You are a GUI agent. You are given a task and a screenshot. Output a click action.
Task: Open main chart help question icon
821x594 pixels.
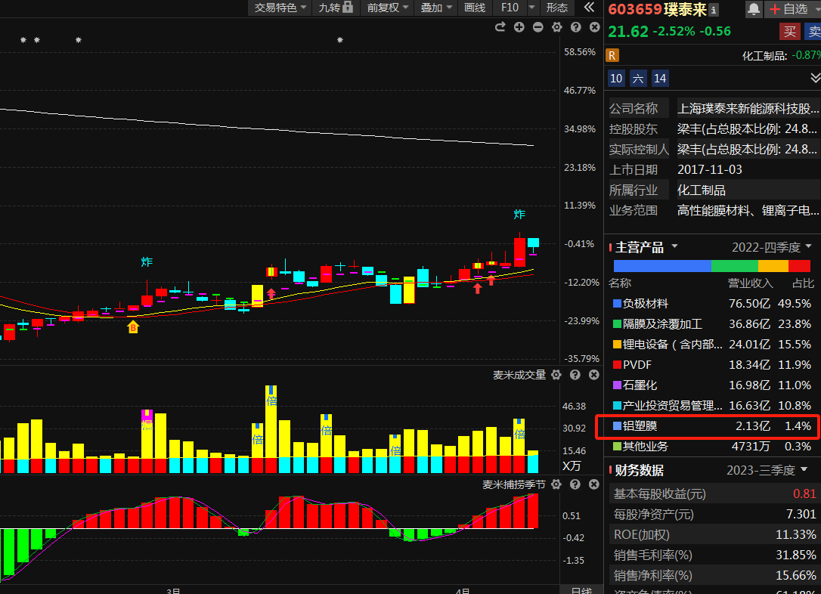pyautogui.click(x=575, y=27)
